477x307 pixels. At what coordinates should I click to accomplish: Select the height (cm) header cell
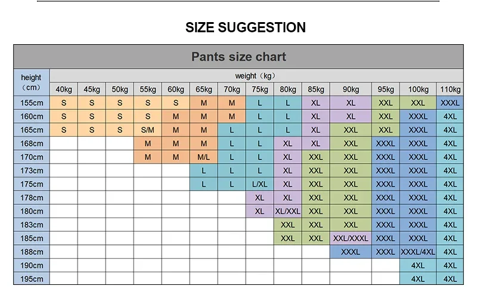pyautogui.click(x=31, y=82)
